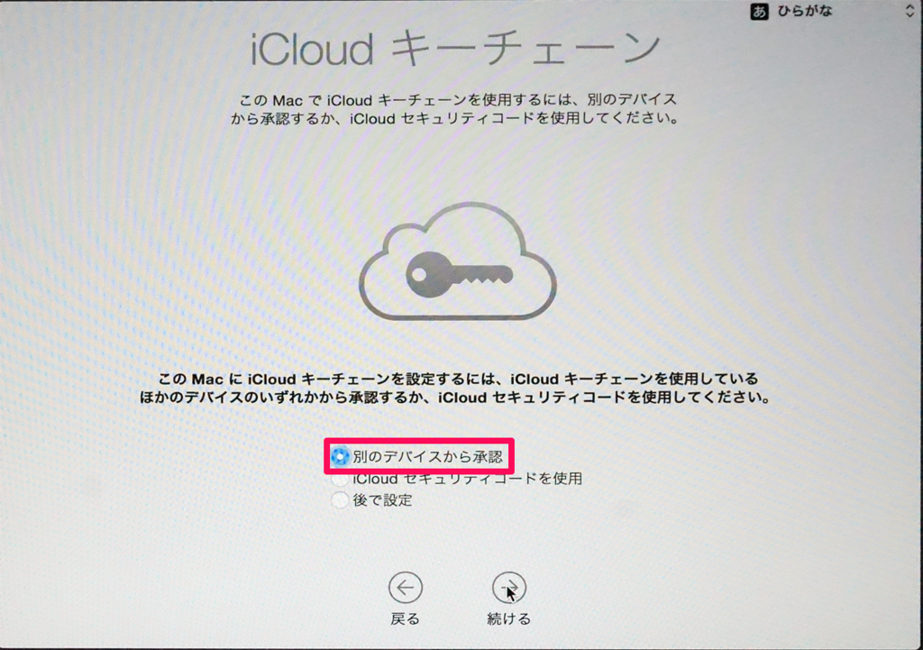Click the iCloud キーチェーン title text

click(456, 49)
